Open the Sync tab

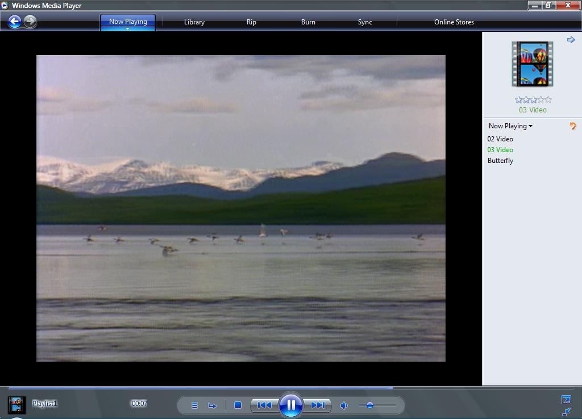click(x=365, y=22)
